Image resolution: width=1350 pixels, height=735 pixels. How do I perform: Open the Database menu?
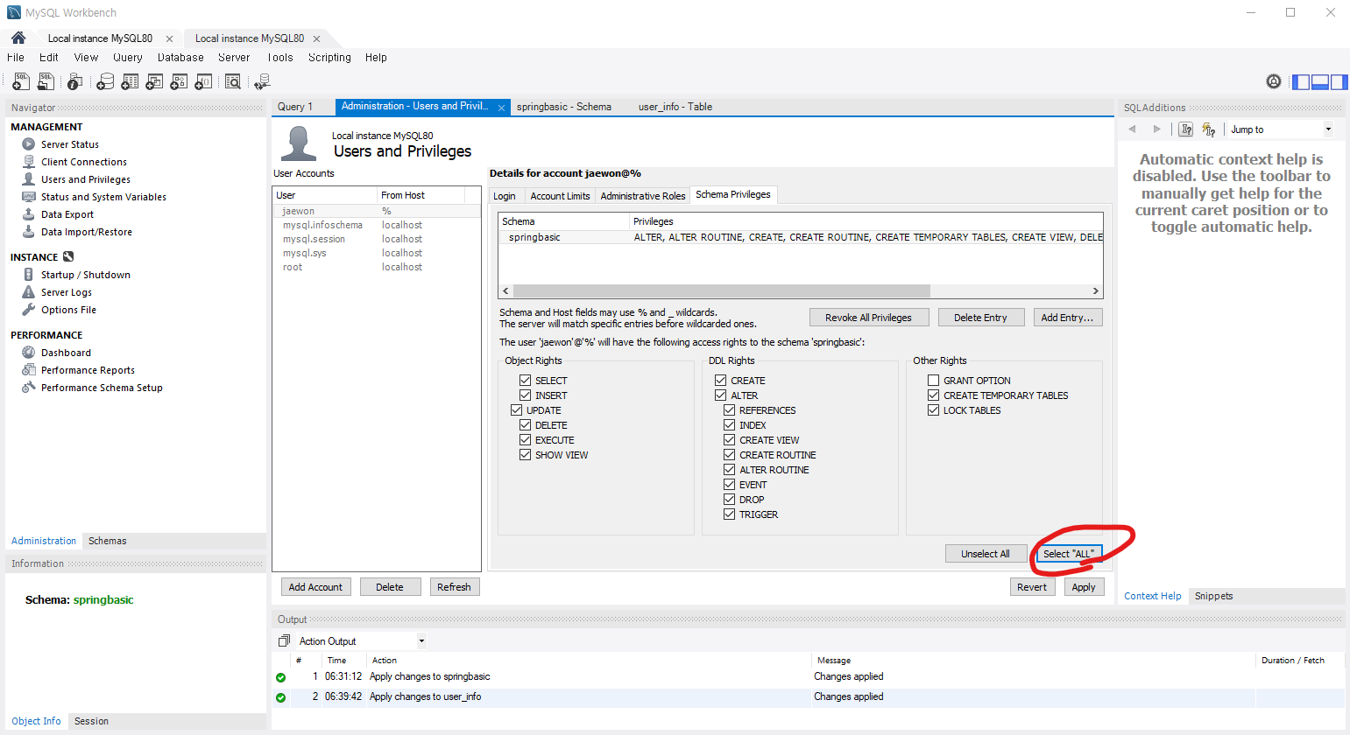(x=180, y=58)
